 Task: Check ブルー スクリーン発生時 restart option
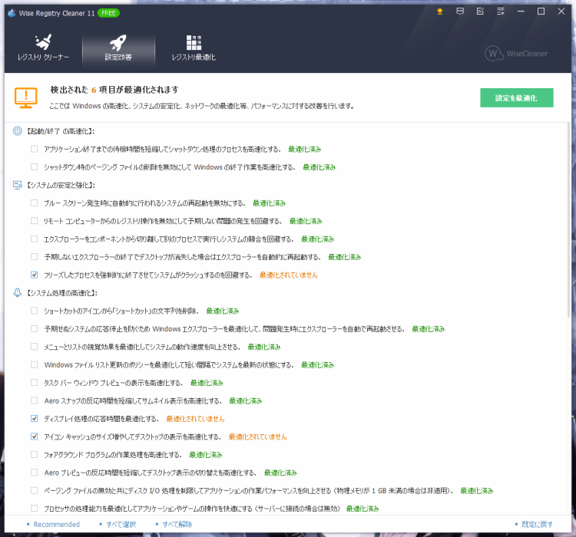(34, 203)
